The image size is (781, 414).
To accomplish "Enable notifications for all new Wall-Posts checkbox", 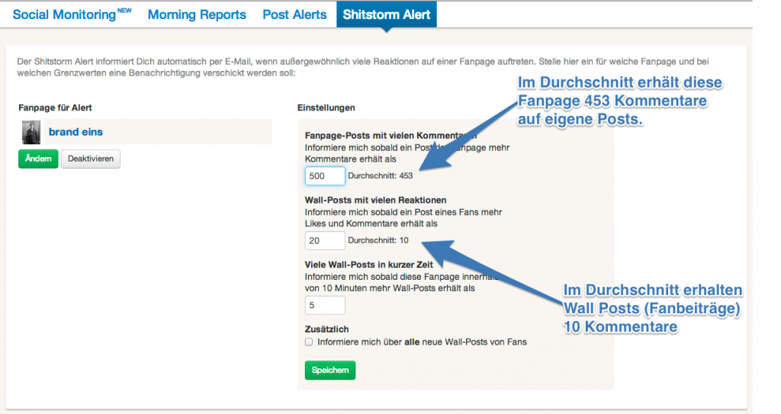I will point(309,342).
